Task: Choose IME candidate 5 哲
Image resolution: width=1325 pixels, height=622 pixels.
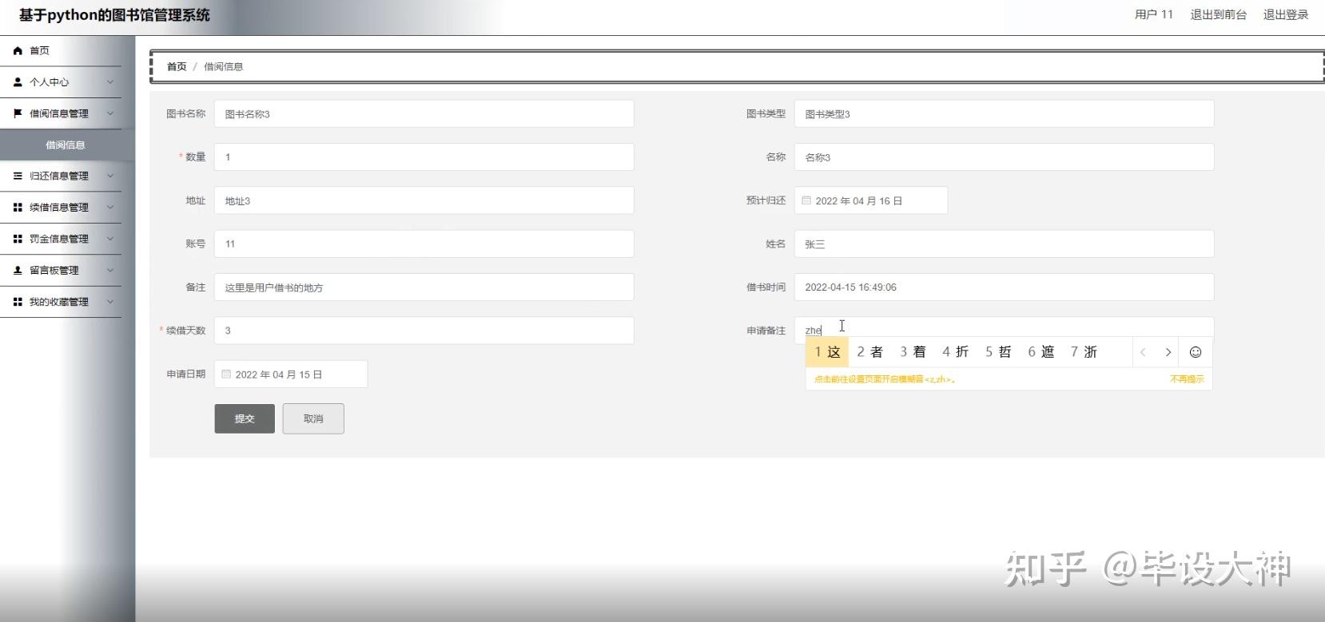Action: click(x=998, y=352)
